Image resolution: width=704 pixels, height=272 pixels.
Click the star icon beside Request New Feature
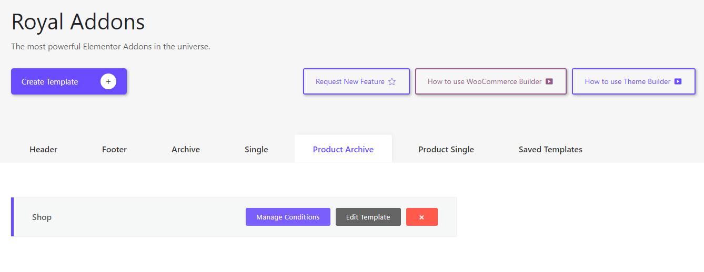point(392,81)
